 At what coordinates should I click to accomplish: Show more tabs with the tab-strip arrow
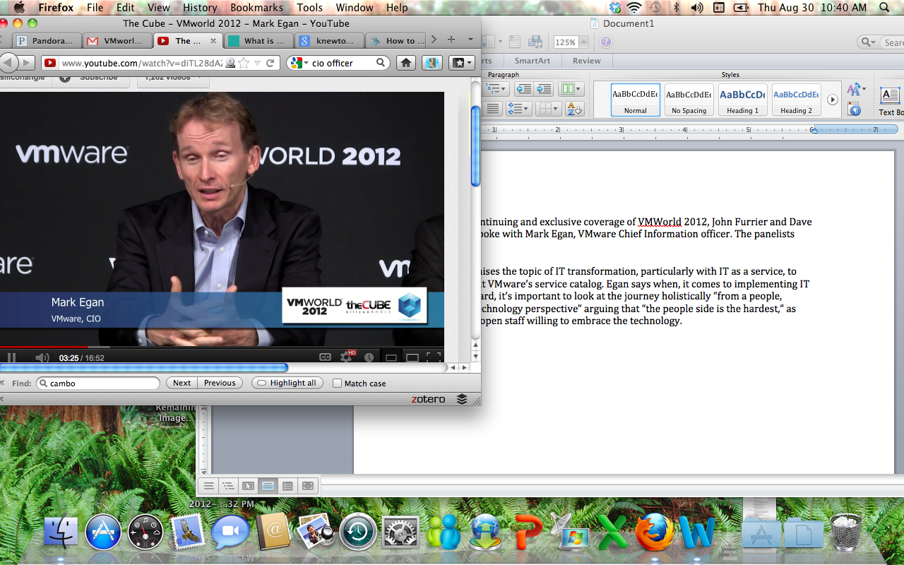click(x=434, y=40)
